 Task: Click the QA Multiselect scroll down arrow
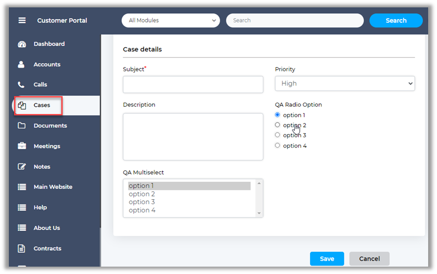click(x=259, y=213)
